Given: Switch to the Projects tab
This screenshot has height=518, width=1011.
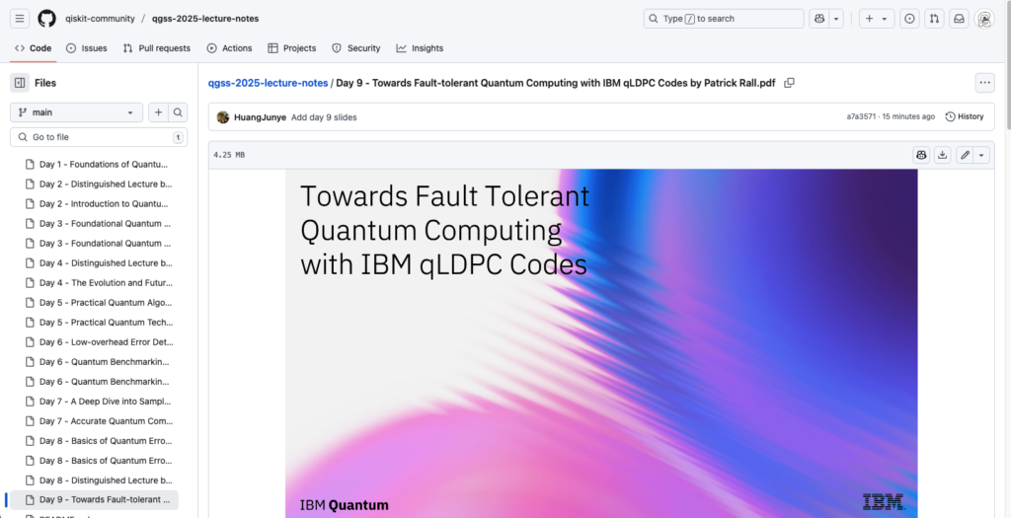Looking at the screenshot, I should click(x=291, y=48).
